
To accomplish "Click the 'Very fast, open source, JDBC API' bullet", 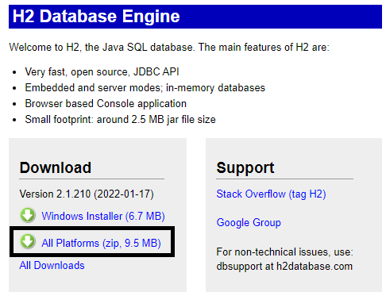I will click(x=102, y=71).
